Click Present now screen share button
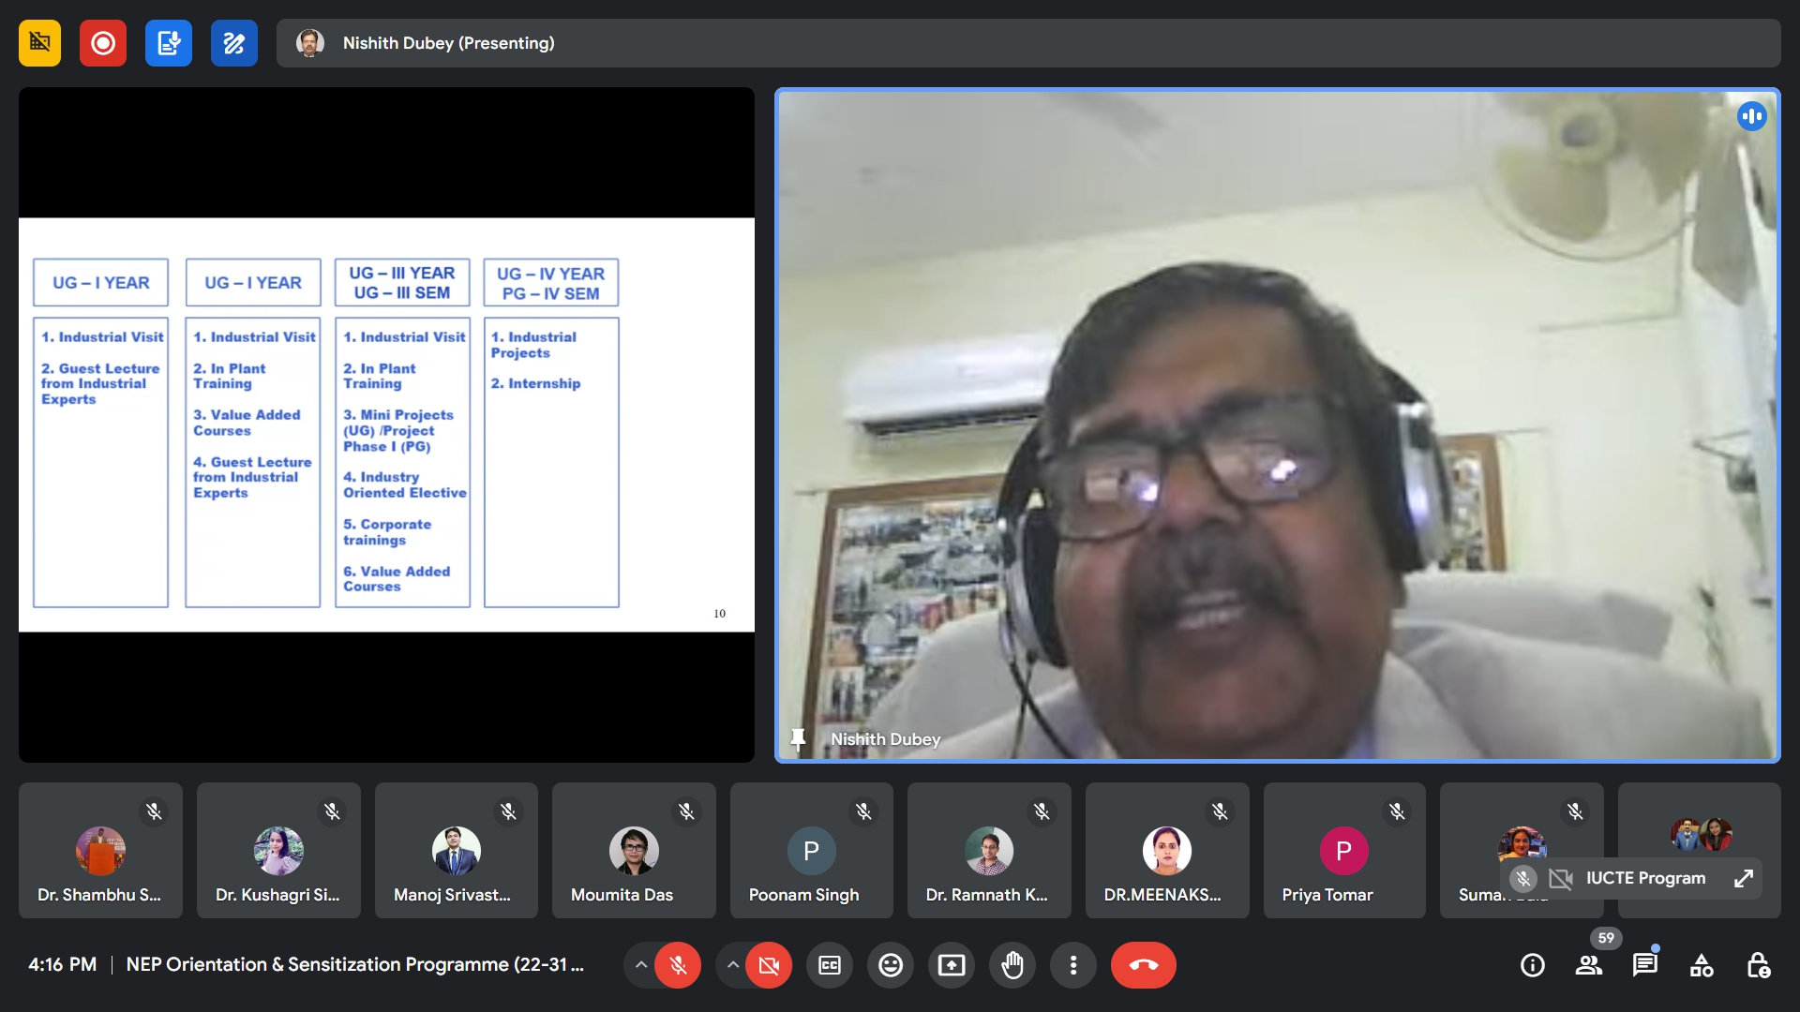This screenshot has width=1800, height=1012. point(952,965)
